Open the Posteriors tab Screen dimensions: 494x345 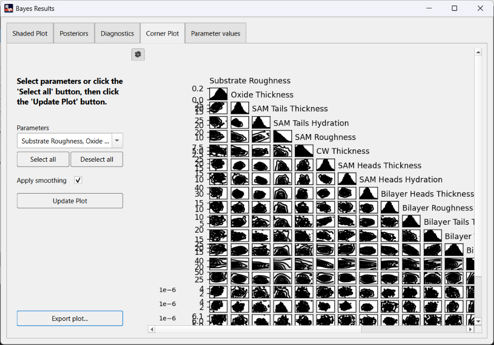(74, 34)
